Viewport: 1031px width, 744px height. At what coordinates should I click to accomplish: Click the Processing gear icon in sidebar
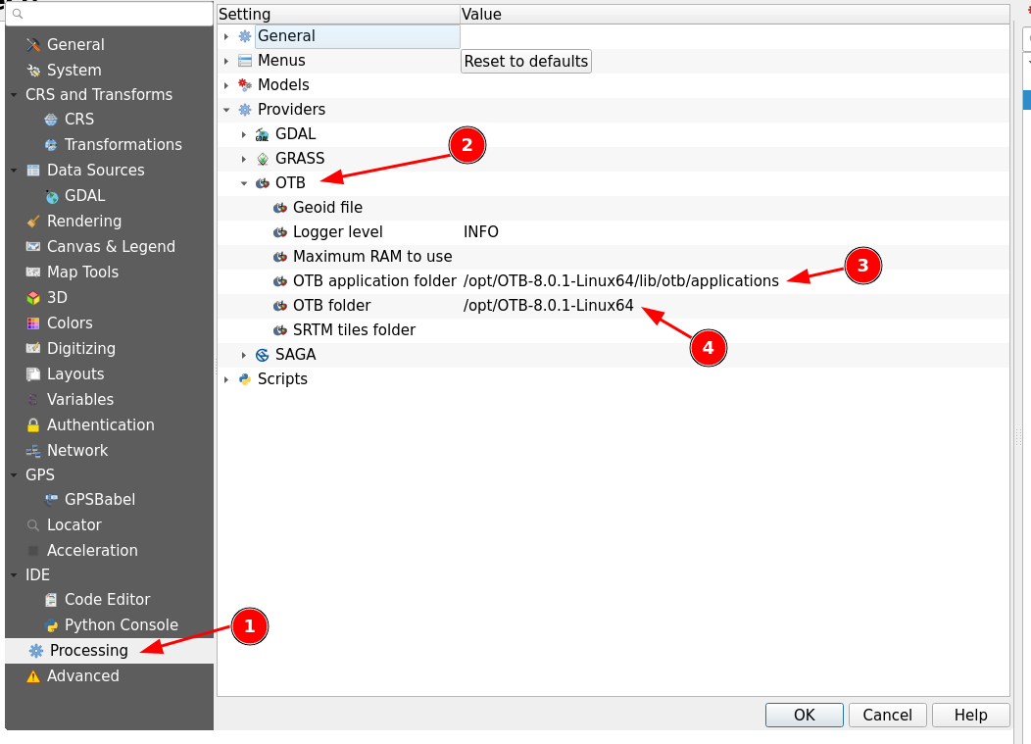click(x=35, y=651)
